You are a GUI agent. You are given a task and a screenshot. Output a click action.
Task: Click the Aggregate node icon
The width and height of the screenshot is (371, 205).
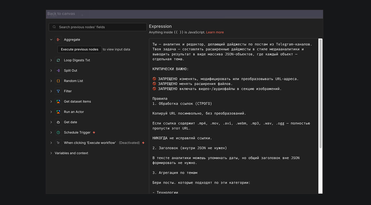(58, 40)
